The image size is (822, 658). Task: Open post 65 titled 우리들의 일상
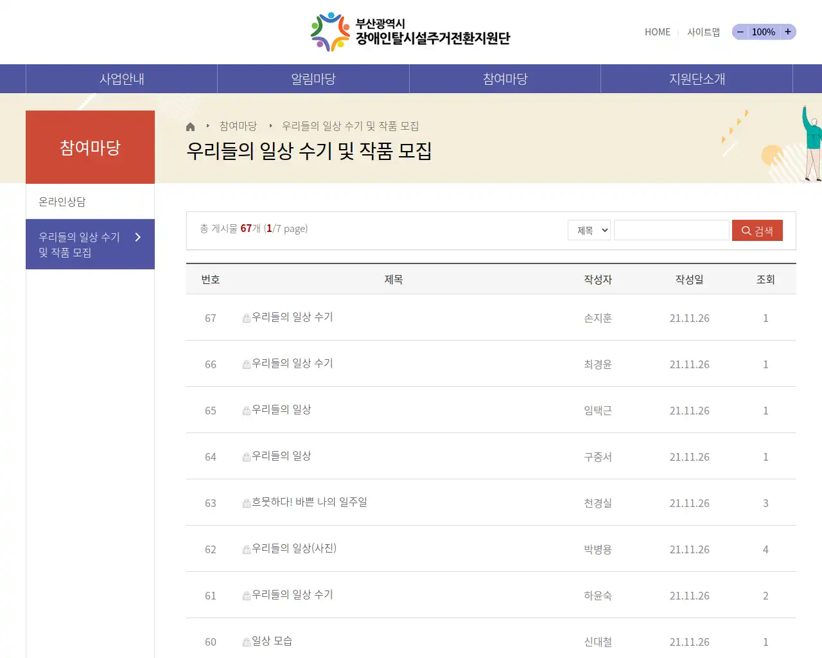(x=281, y=409)
